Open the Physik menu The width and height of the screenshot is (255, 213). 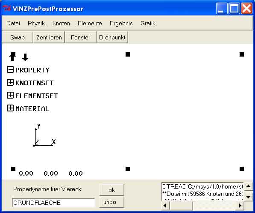[x=36, y=23]
